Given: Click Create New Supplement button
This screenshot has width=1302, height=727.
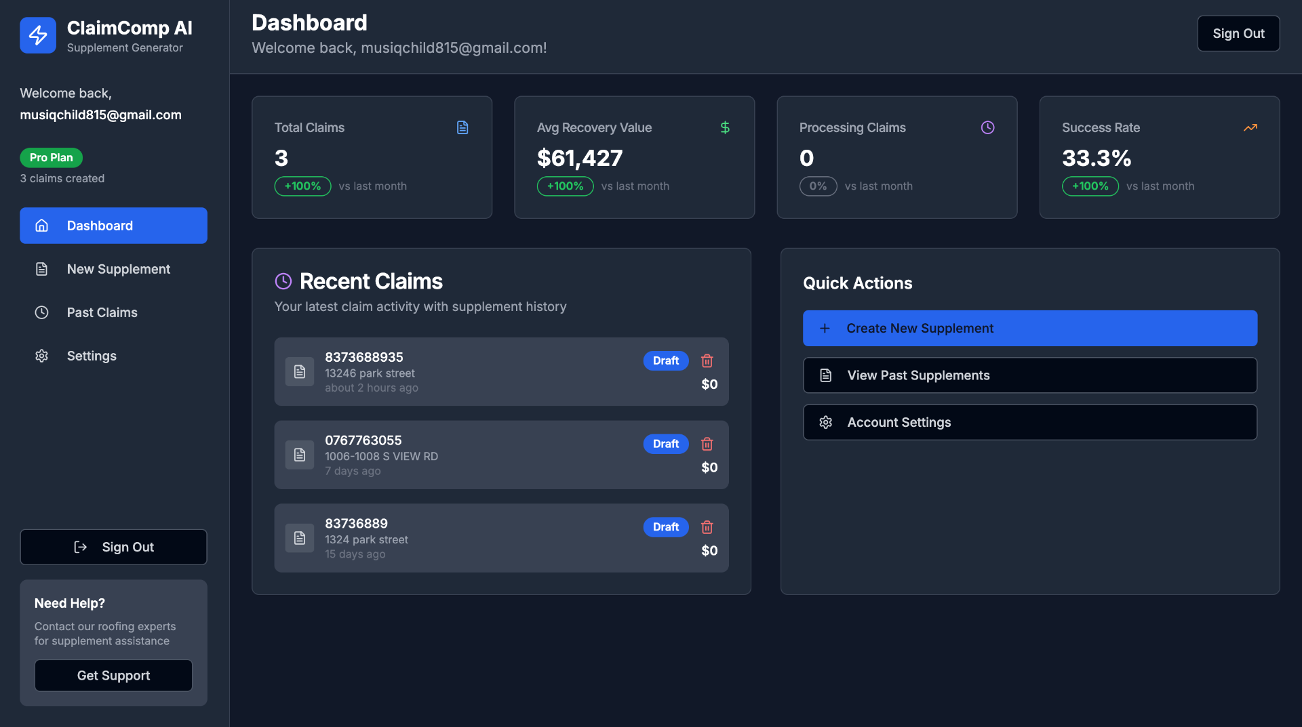Looking at the screenshot, I should coord(1030,329).
